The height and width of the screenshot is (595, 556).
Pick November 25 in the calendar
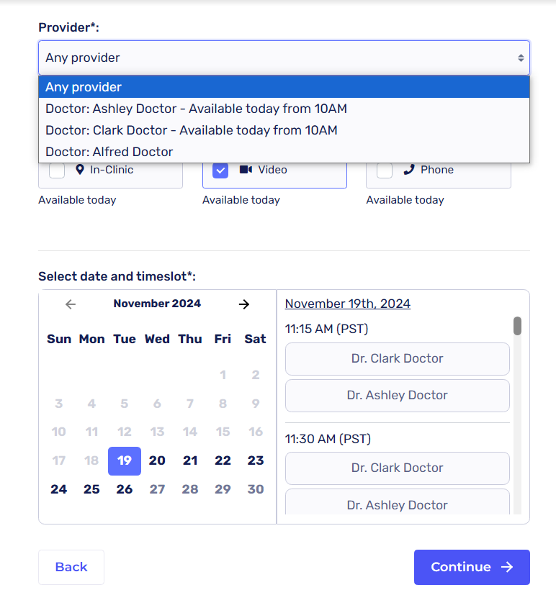point(91,489)
